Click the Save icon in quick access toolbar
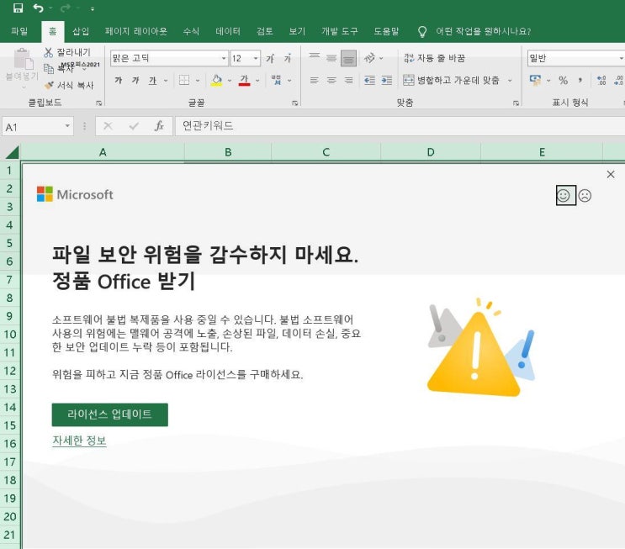The height and width of the screenshot is (549, 625). [18, 8]
